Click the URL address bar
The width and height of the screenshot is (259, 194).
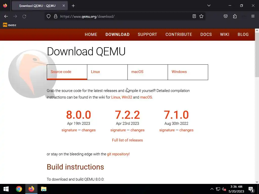(x=125, y=16)
